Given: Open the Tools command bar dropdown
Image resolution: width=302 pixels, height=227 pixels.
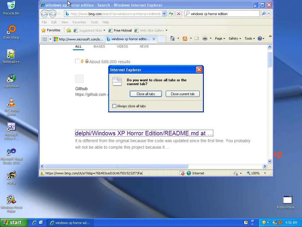Looking at the screenshot, I should click(x=250, y=39).
